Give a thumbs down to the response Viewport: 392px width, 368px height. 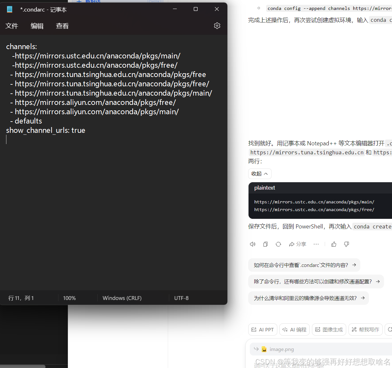346,244
